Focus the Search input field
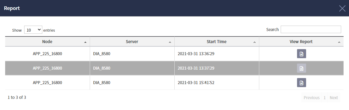The height and width of the screenshot is (110, 349). 311,30
